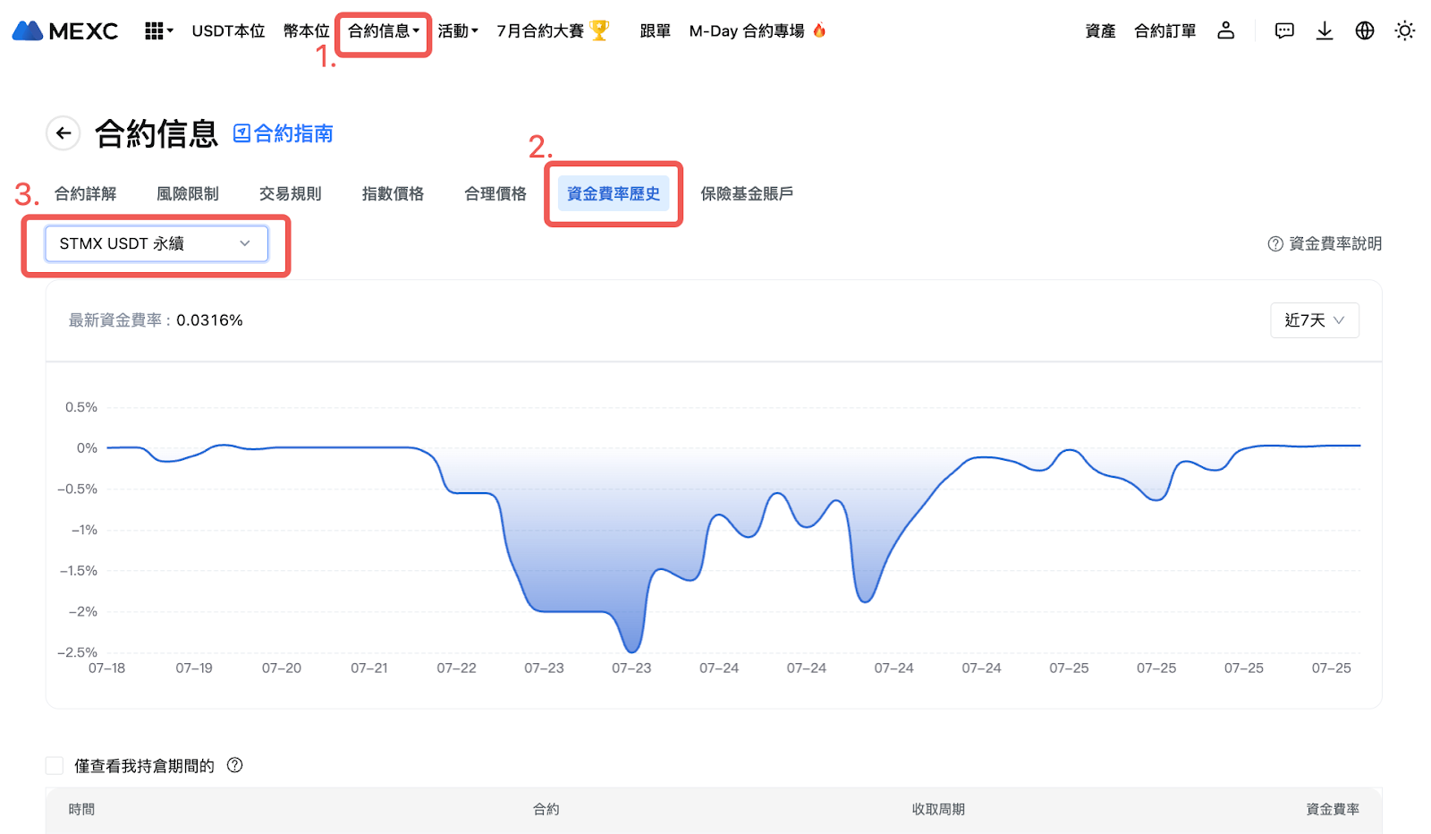Switch to the 資金費率歷史 tab
Viewport: 1431px width, 834px height.
613,193
